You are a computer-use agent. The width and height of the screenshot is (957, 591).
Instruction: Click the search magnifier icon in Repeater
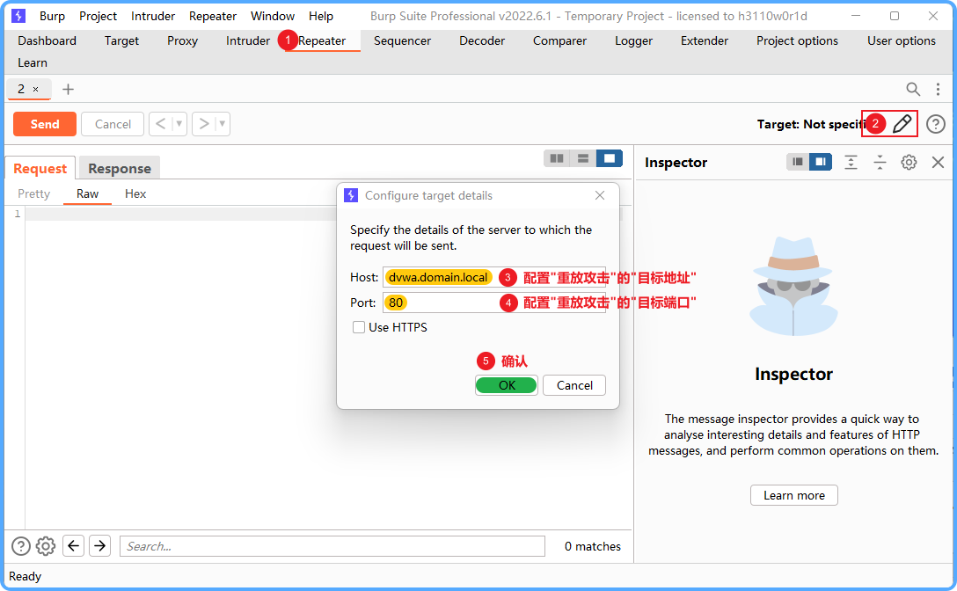tap(913, 89)
